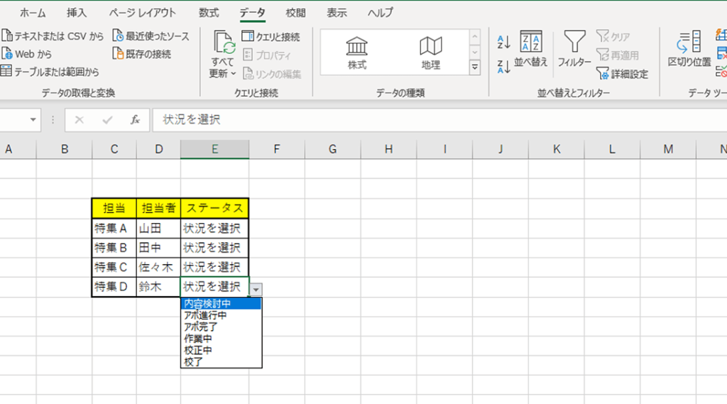Sort descending Z to A
This screenshot has width=727, height=404.
[x=503, y=66]
